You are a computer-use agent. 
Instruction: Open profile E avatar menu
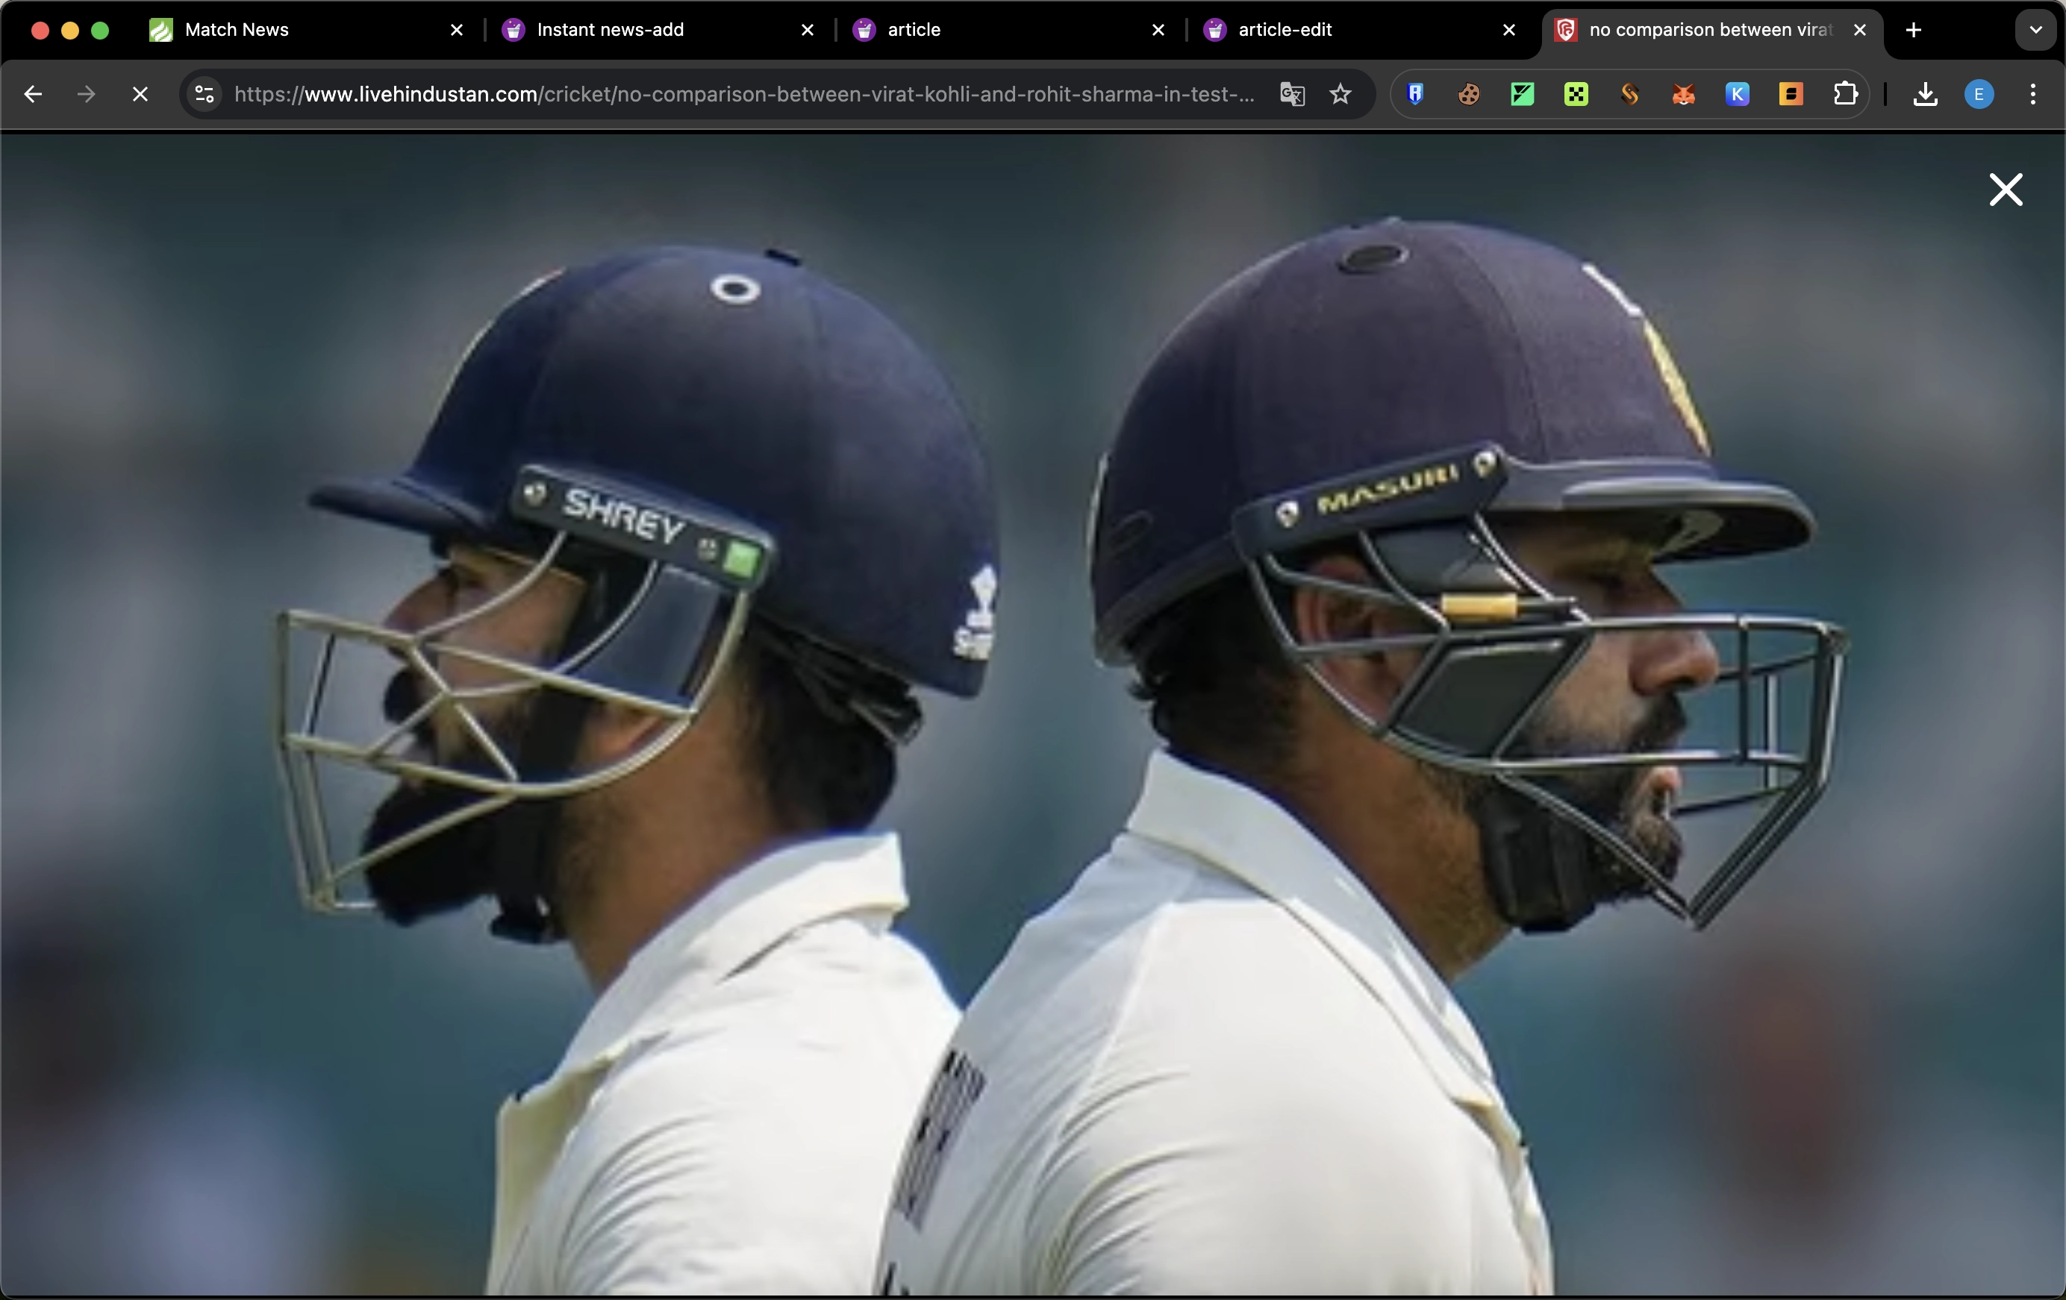(x=1979, y=94)
